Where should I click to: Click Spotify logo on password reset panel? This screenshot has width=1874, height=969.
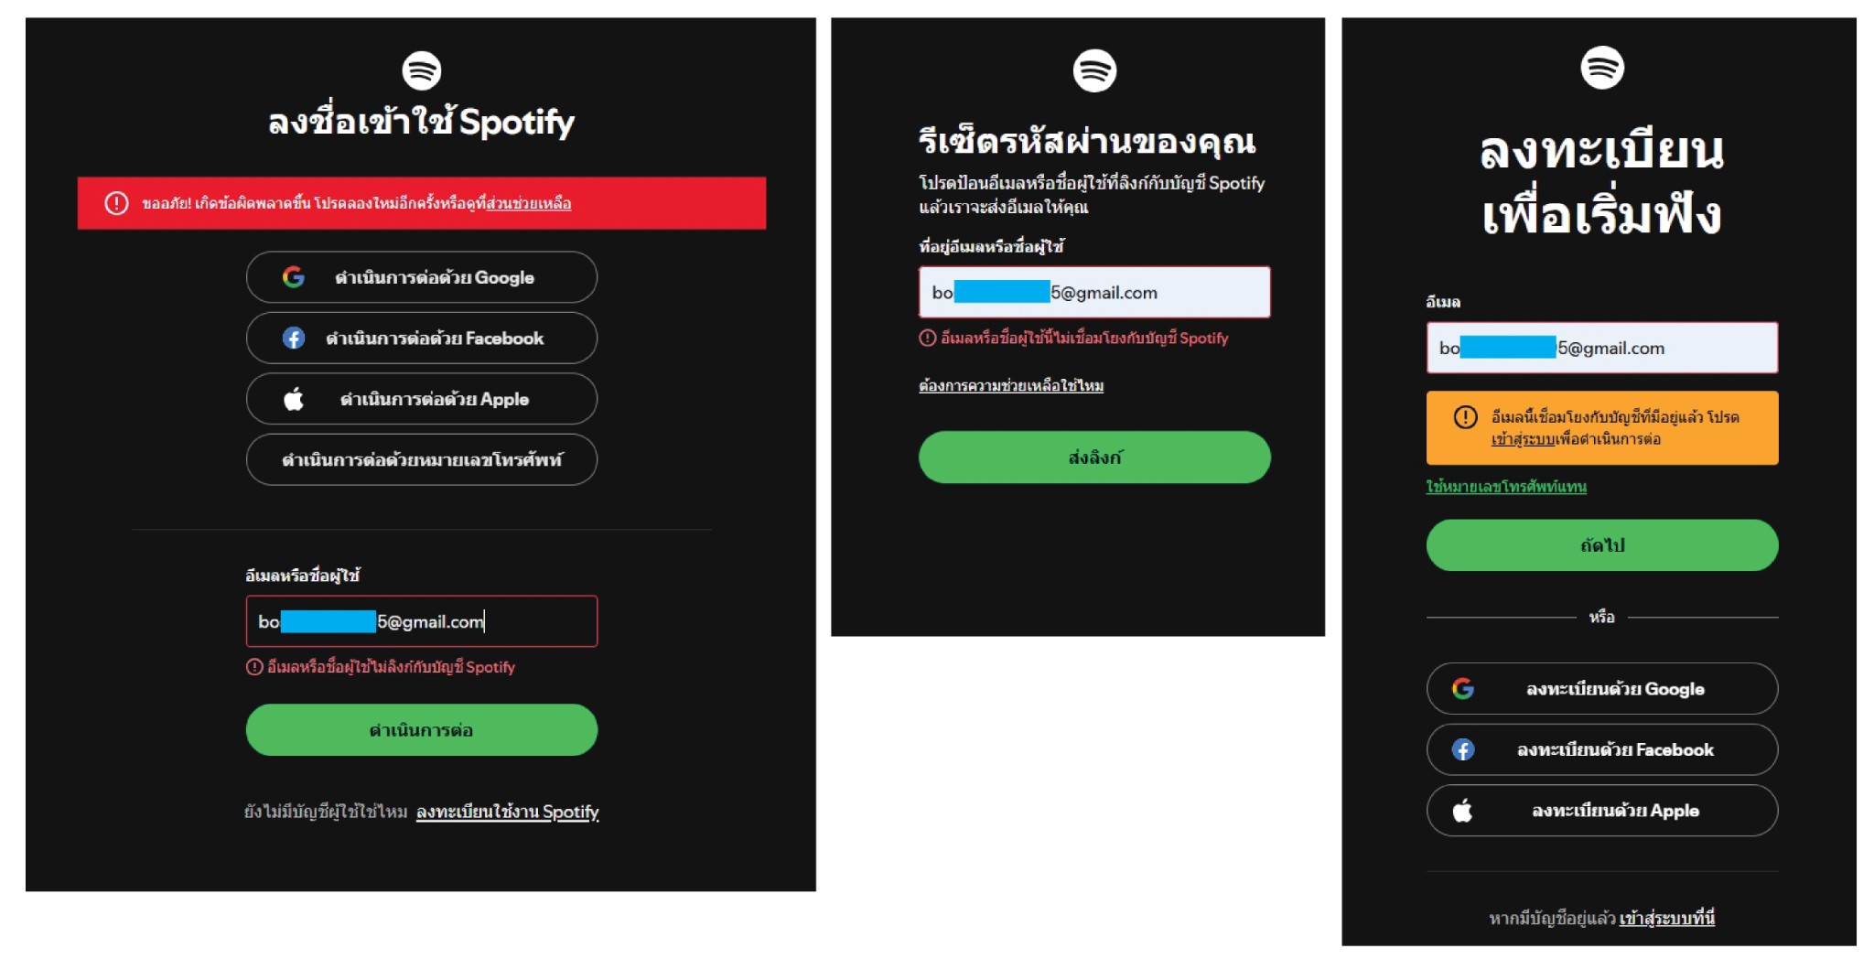point(1094,70)
